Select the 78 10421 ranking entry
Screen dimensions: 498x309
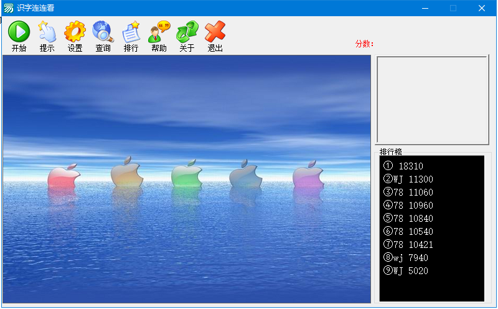(408, 245)
